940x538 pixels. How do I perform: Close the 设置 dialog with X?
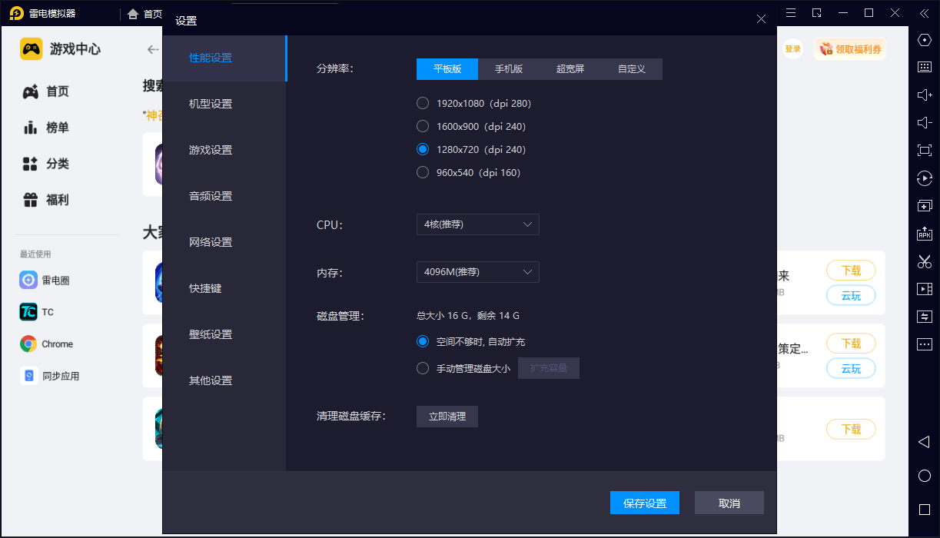[x=761, y=19]
